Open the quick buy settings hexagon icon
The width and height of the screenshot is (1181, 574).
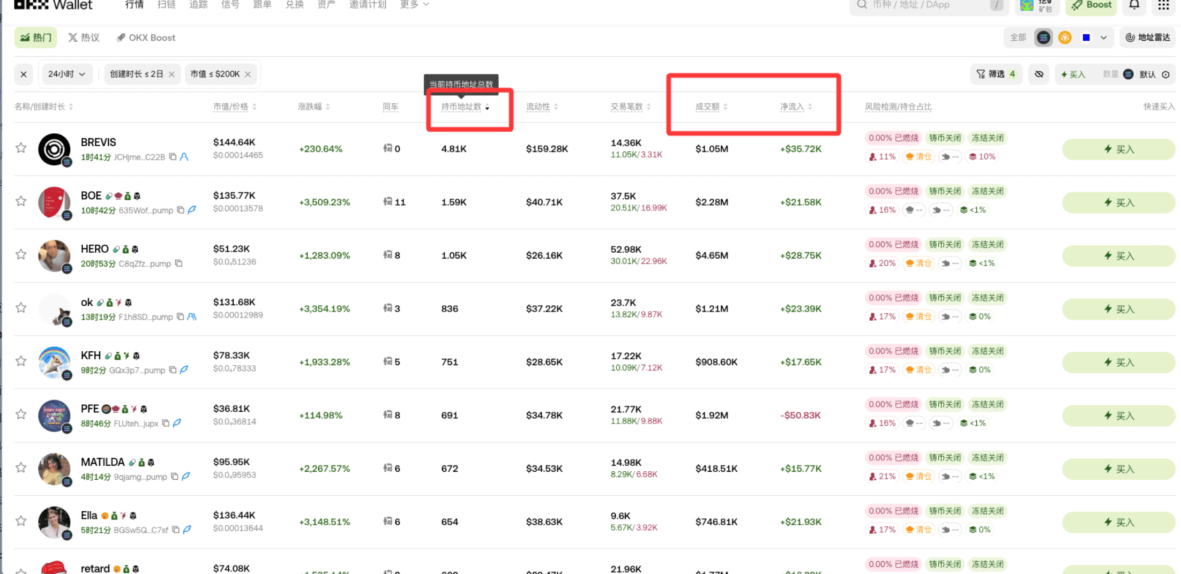[x=1165, y=74]
